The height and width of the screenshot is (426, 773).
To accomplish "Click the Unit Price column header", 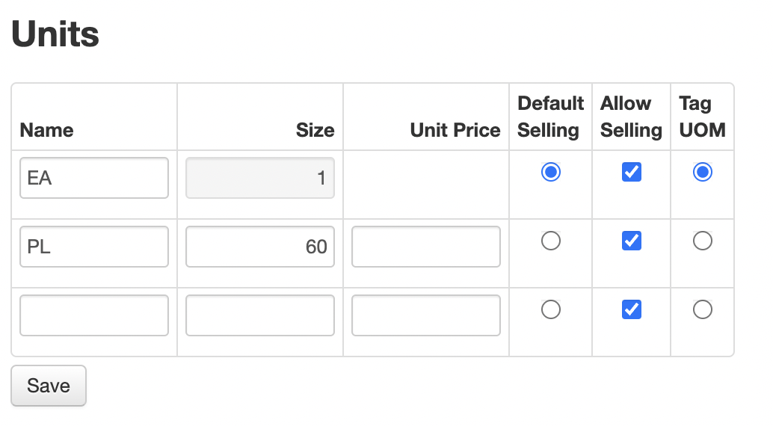I will [455, 130].
